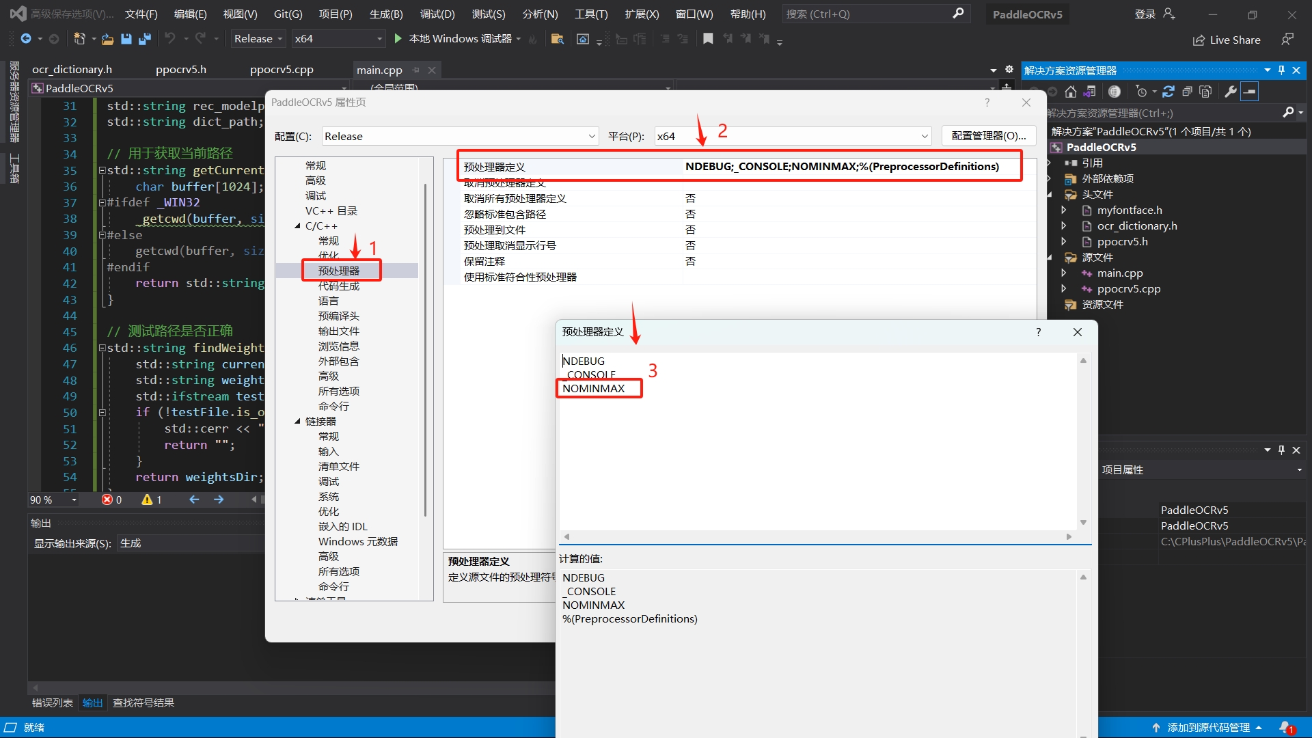Open the 生成(B) menu
1312x738 pixels.
click(385, 14)
